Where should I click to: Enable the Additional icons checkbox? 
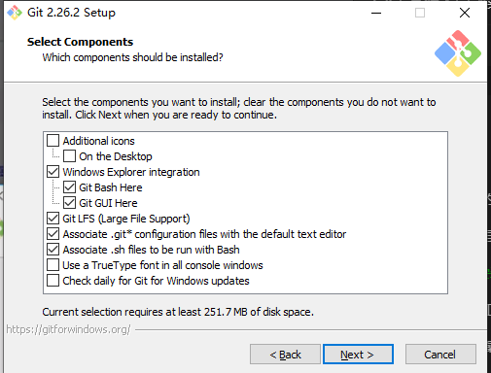(x=53, y=141)
